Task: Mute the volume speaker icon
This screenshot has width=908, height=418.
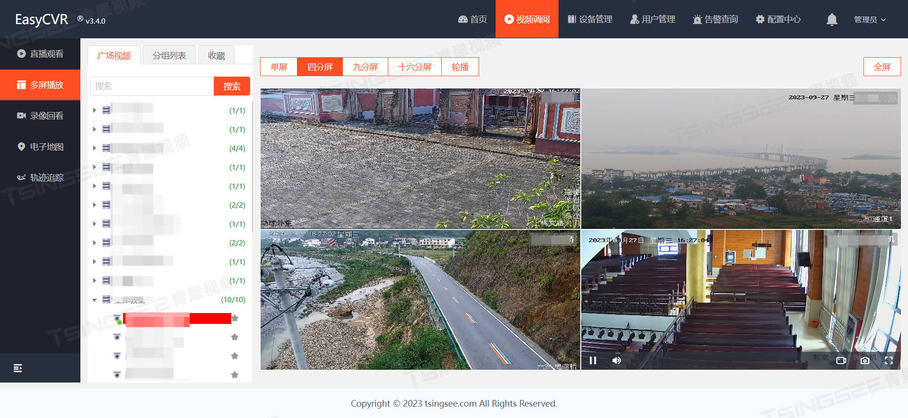Action: [x=616, y=360]
